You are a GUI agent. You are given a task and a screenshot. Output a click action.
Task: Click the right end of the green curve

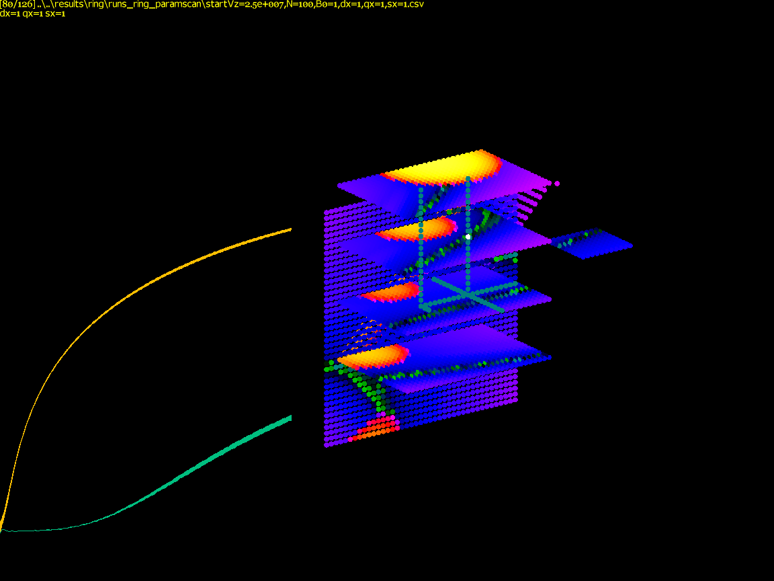289,419
